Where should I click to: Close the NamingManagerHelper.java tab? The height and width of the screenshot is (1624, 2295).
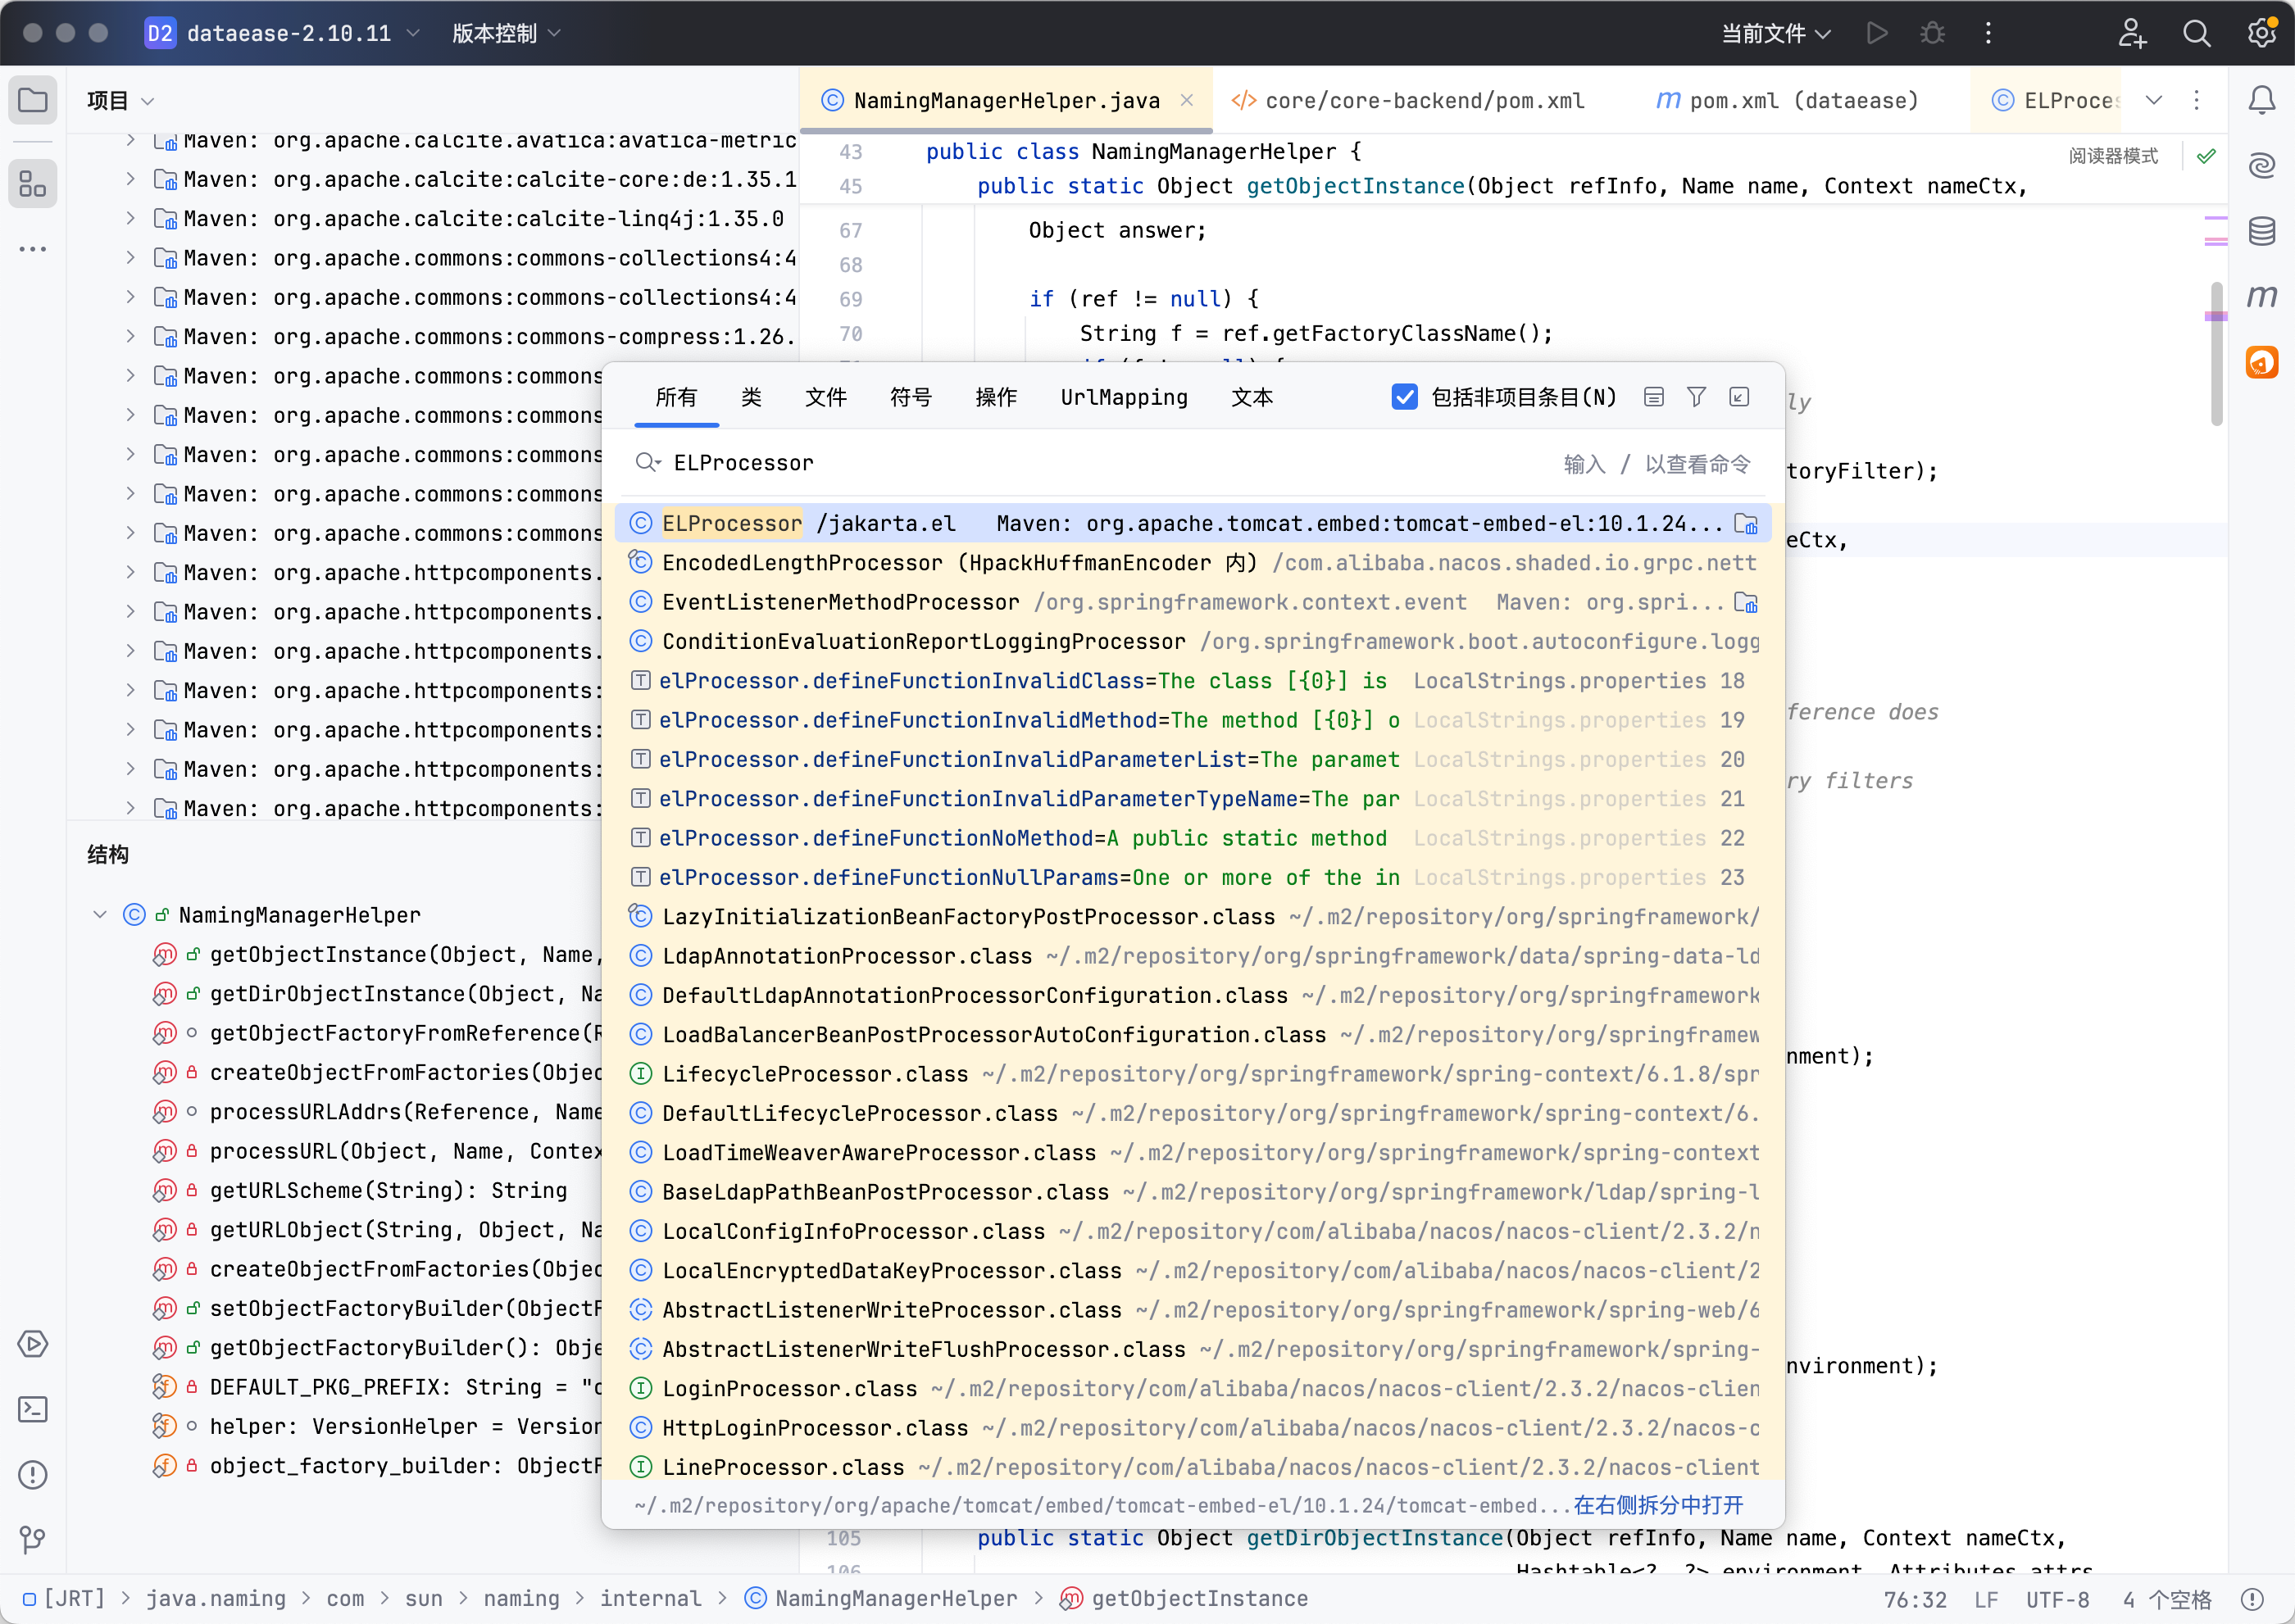[1187, 100]
